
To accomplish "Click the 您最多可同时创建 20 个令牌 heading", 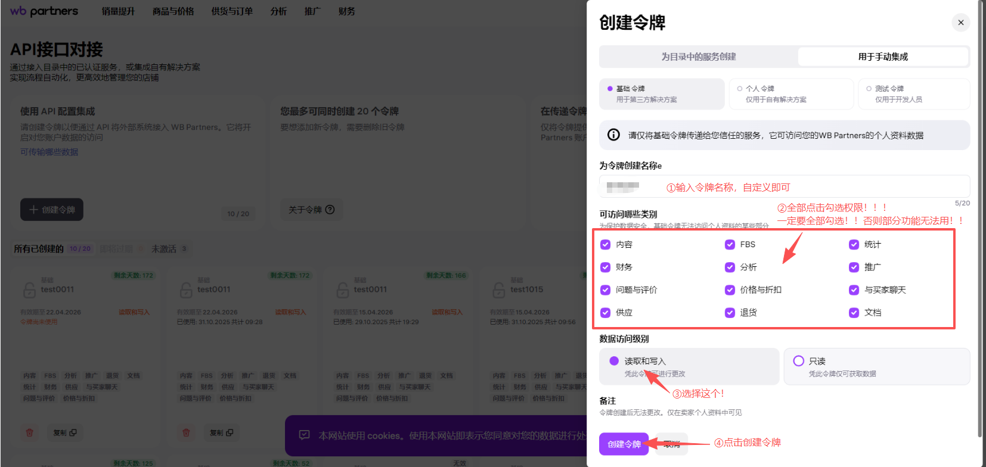I will click(x=339, y=111).
